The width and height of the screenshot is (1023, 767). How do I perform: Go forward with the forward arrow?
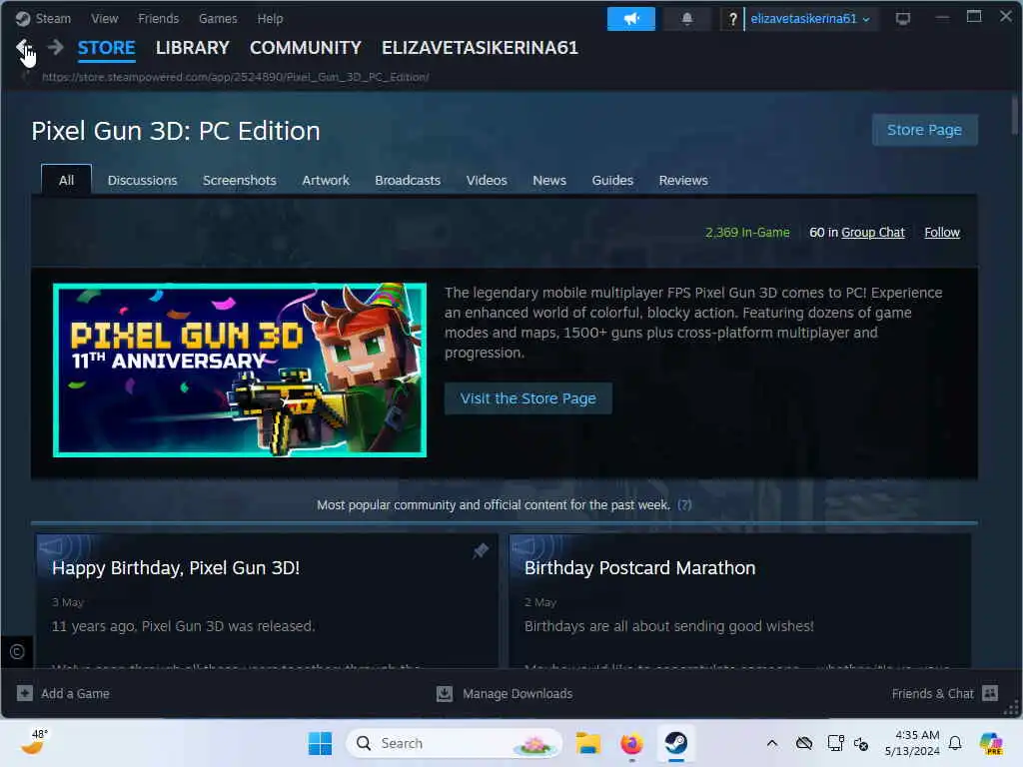56,47
